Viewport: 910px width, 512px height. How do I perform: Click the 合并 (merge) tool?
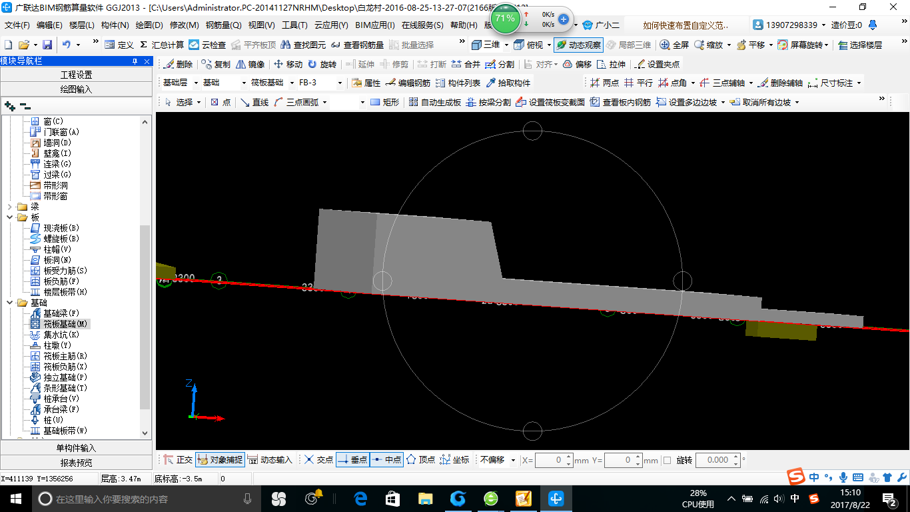[x=466, y=65]
